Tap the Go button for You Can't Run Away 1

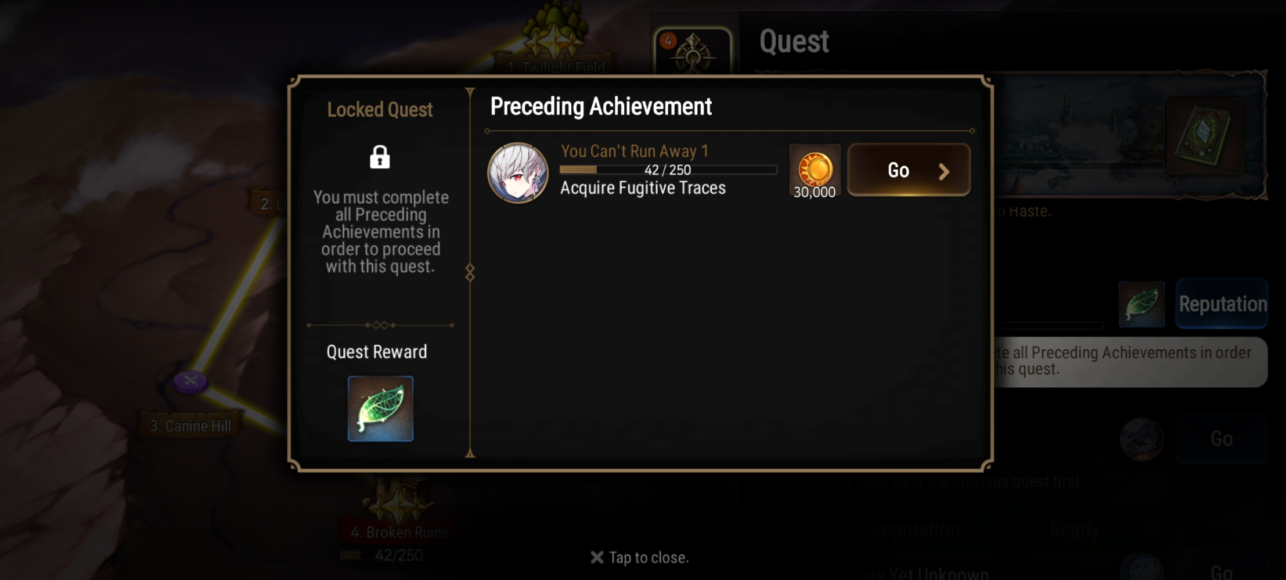pyautogui.click(x=909, y=170)
